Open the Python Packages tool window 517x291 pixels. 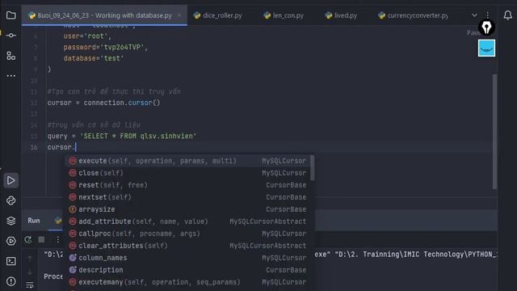11,200
